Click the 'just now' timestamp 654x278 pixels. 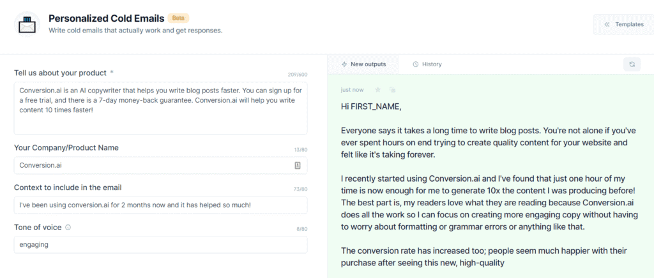click(x=352, y=89)
